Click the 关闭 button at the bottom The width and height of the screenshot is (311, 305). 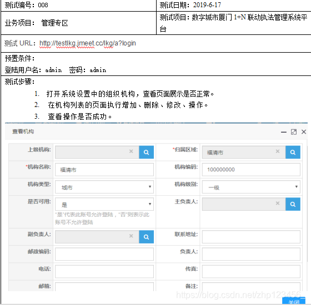coord(294,301)
